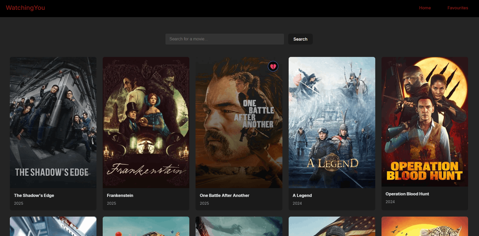This screenshot has height=236, width=479.
Task: Click The Shadow's Edge title text
Action: tap(34, 195)
